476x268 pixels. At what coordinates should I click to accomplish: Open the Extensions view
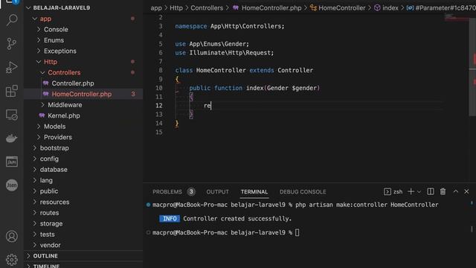(12, 91)
